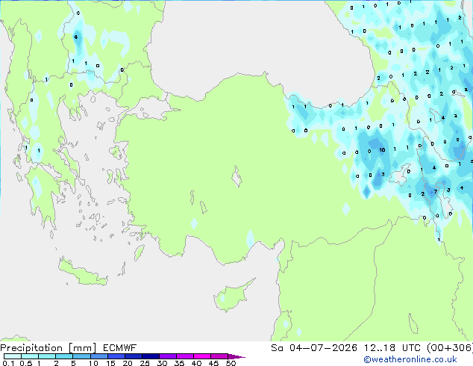
Task: Click the island of Cyprus on map
Action: pos(232,296)
